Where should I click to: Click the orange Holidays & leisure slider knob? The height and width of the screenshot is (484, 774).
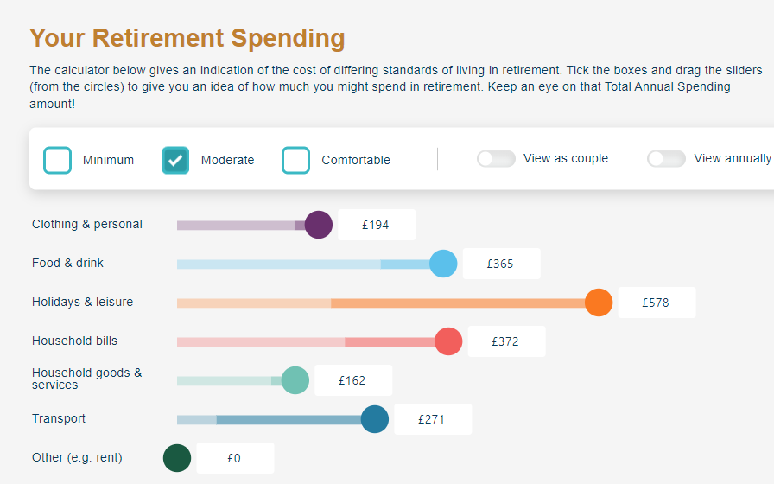pos(599,302)
